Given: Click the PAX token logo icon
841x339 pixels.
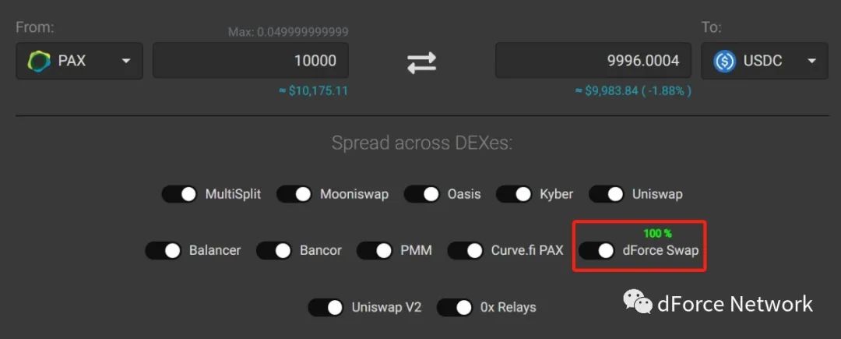Looking at the screenshot, I should tap(39, 61).
